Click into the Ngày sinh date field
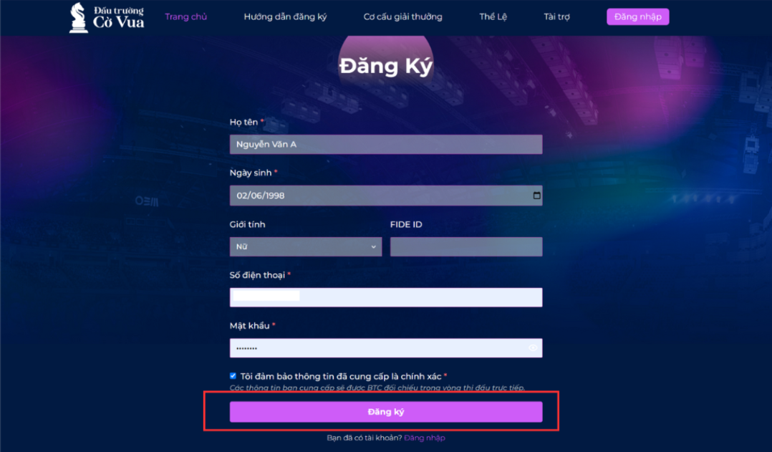The height and width of the screenshot is (452, 772). tap(372, 196)
